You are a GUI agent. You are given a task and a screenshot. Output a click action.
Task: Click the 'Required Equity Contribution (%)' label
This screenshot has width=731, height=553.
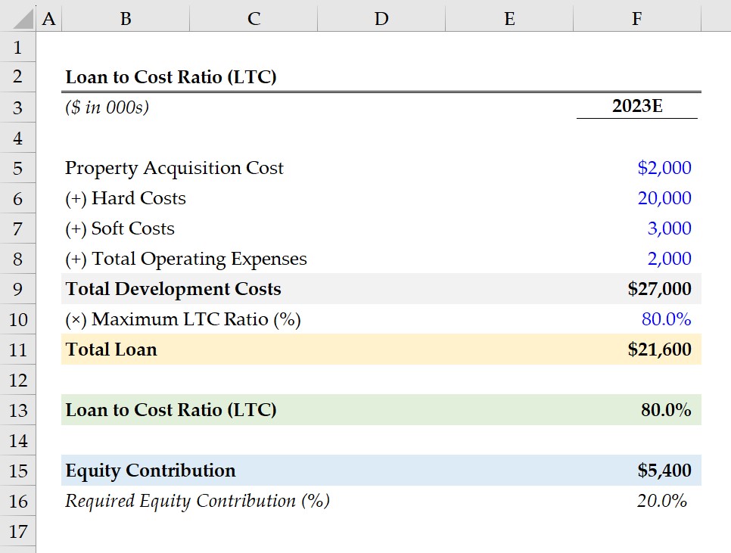[x=198, y=501]
